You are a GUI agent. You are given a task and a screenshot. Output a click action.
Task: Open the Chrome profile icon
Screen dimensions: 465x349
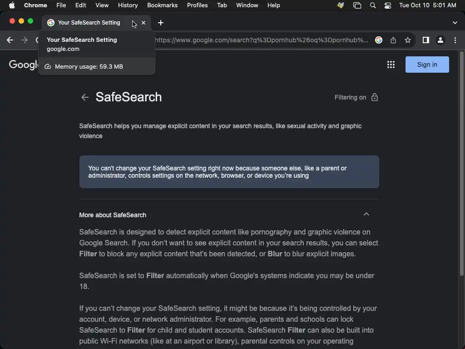coord(440,40)
